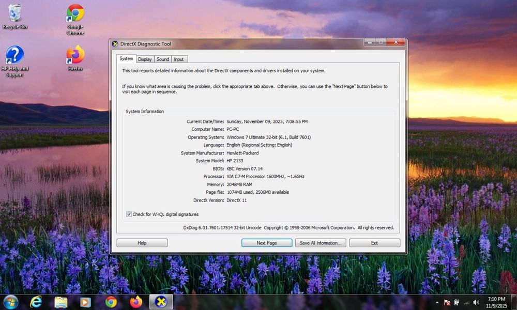
Task: Click the DirectX 11 version value
Action: 237,200
